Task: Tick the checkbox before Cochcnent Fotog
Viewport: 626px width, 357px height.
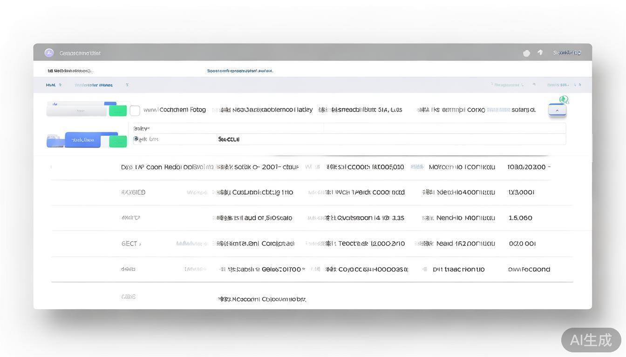Action: pyautogui.click(x=135, y=111)
